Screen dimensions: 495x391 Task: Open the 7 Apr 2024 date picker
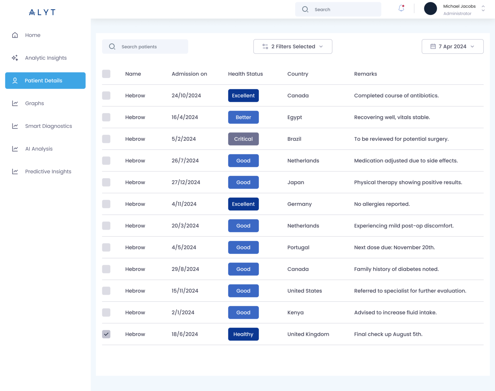point(452,46)
